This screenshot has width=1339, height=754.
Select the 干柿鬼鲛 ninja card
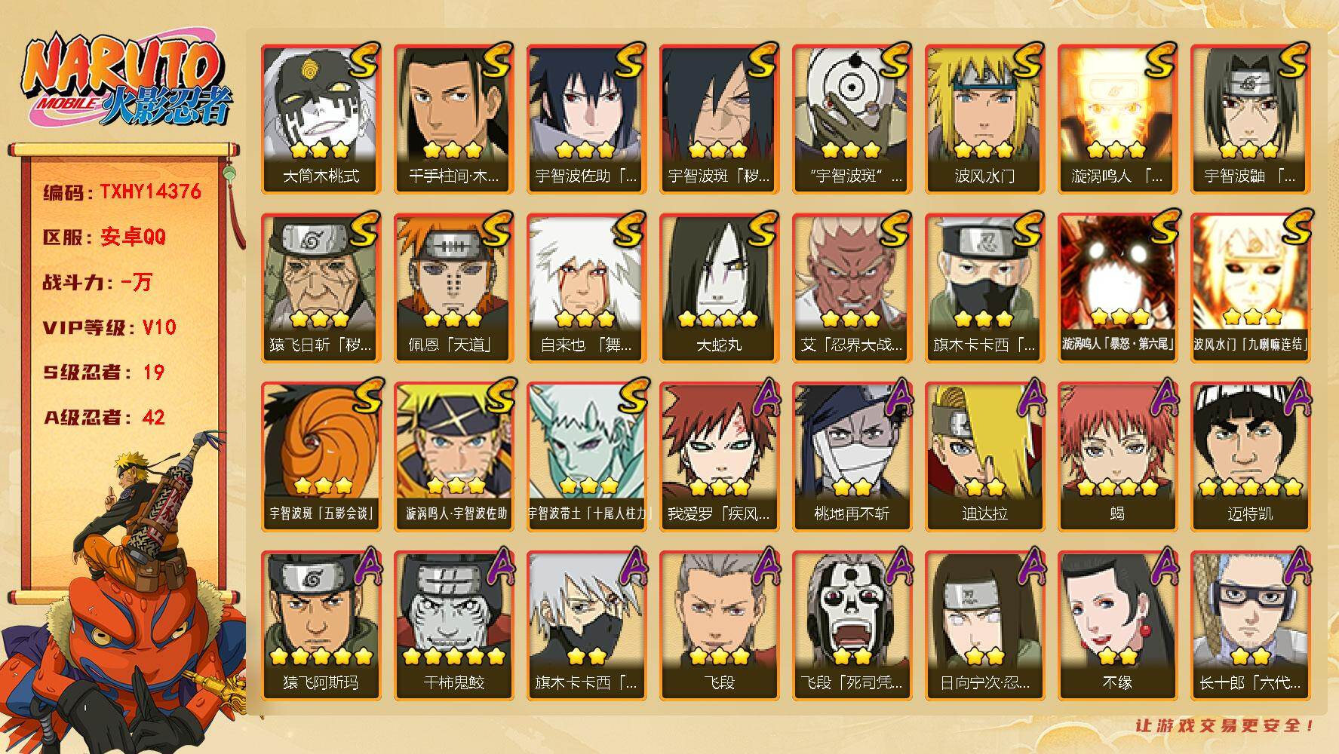click(453, 626)
